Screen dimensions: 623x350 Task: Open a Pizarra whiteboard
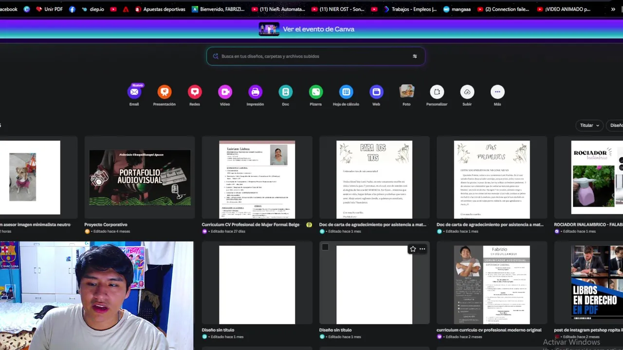[x=316, y=92]
